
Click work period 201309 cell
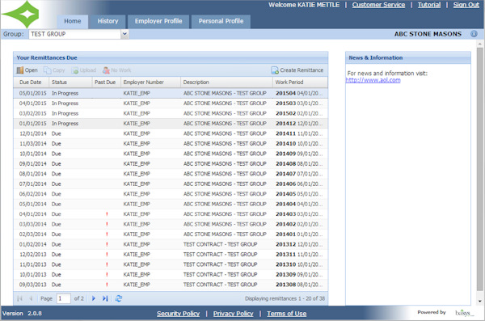(x=299, y=275)
